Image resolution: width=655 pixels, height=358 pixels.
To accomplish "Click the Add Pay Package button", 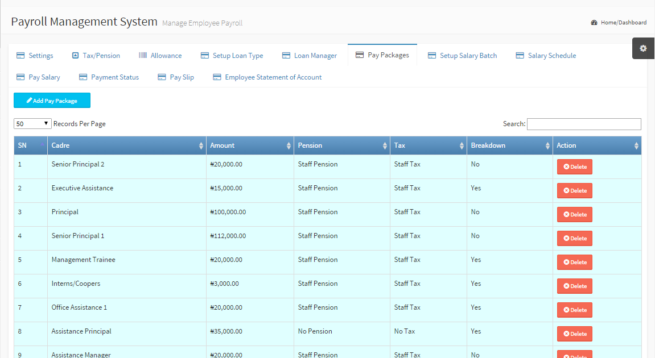I will pyautogui.click(x=52, y=101).
